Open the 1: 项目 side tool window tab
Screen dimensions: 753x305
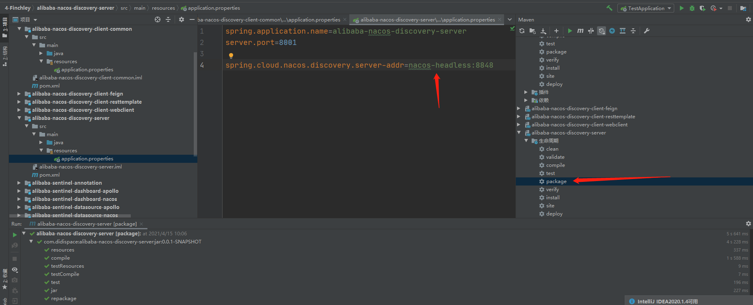pyautogui.click(x=4, y=28)
